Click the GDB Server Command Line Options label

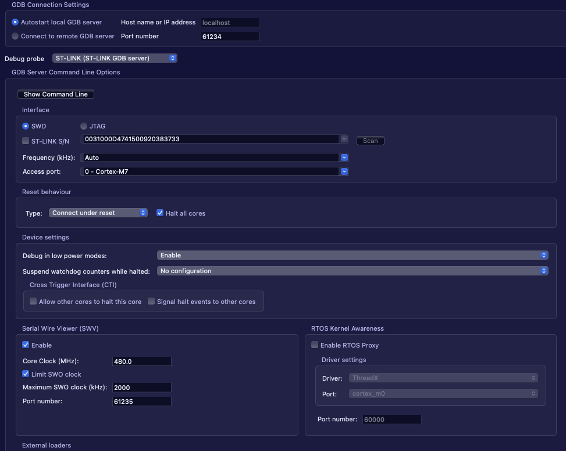[x=66, y=72]
